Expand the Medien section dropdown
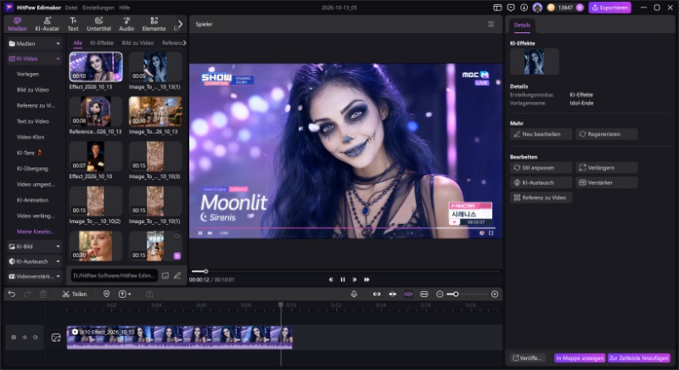 [x=58, y=44]
